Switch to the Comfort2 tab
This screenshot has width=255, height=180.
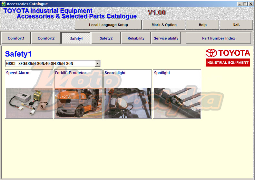[x=46, y=38]
